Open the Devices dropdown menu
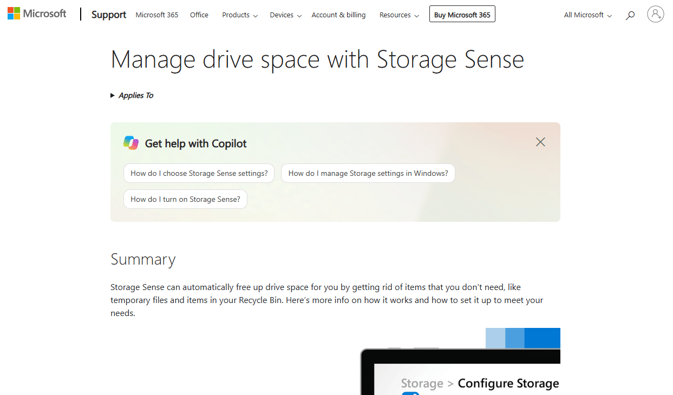The height and width of the screenshot is (395, 673). point(286,15)
